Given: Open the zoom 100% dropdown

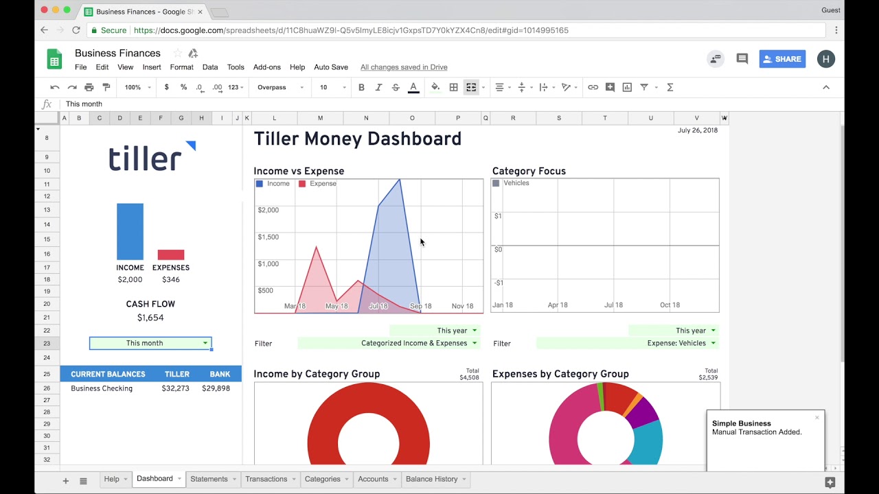Looking at the screenshot, I should pyautogui.click(x=137, y=87).
